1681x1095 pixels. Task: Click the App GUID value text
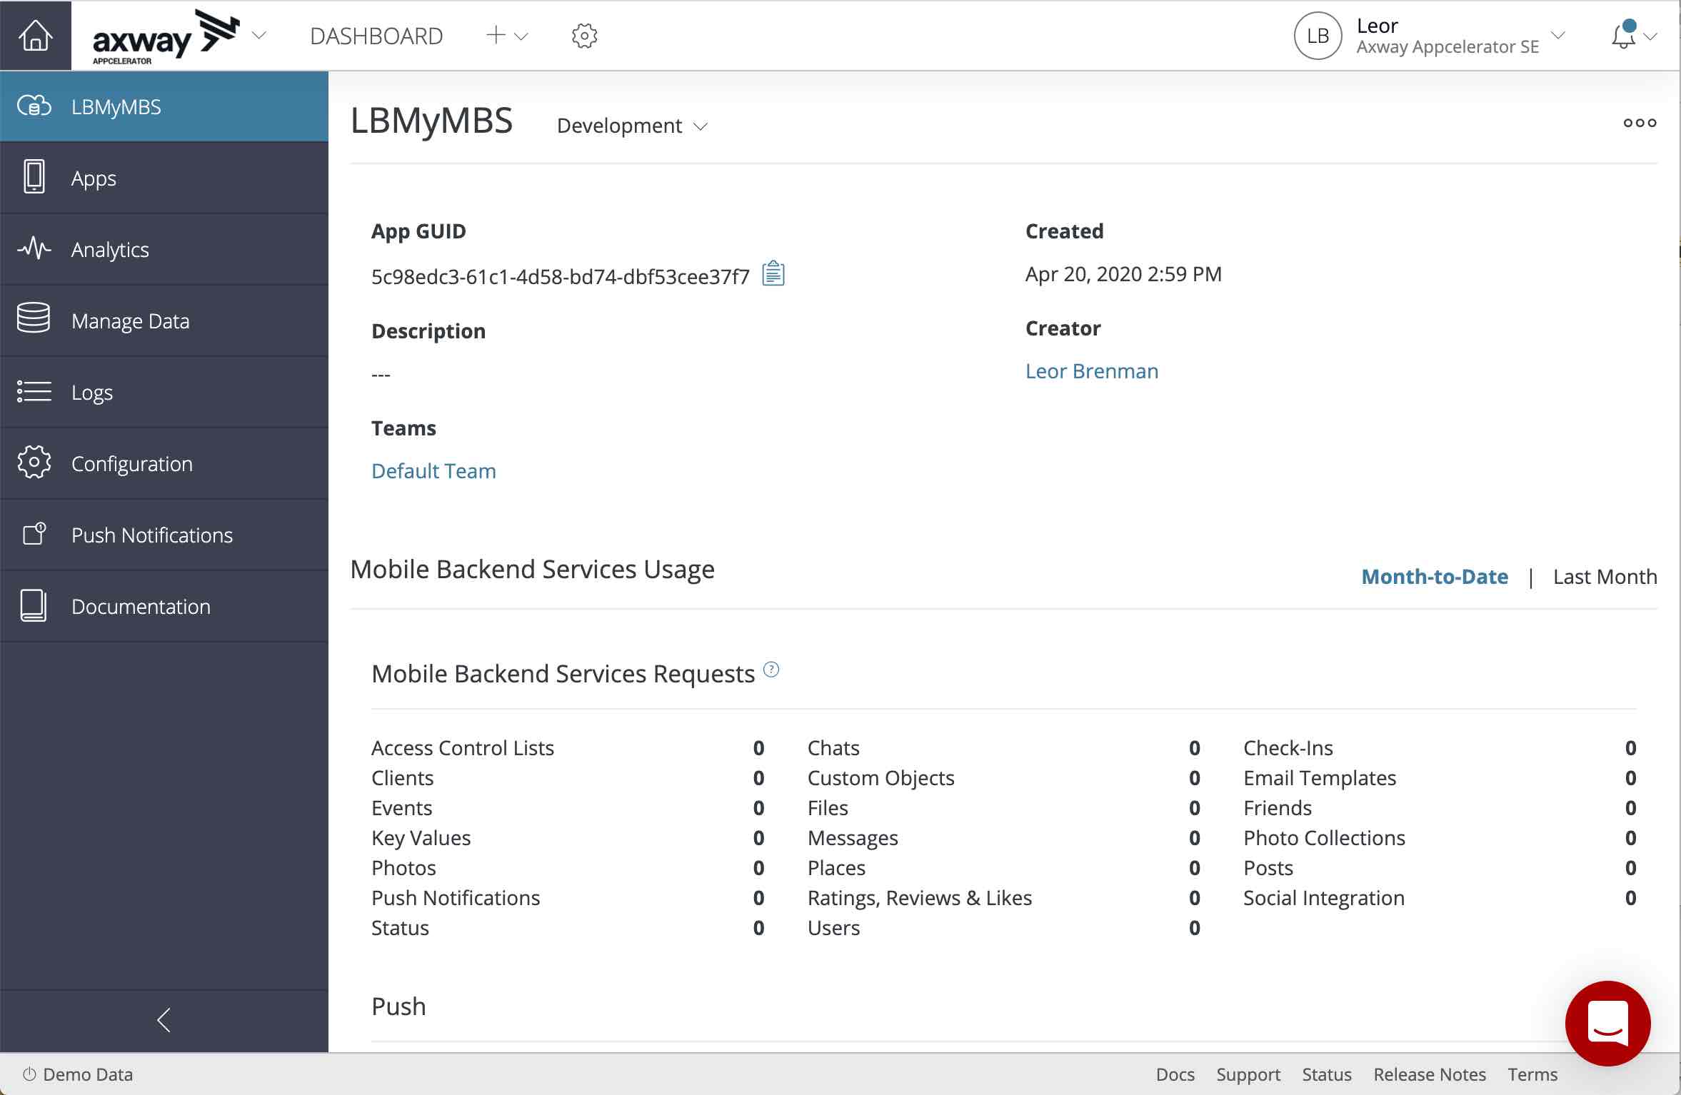tap(560, 276)
